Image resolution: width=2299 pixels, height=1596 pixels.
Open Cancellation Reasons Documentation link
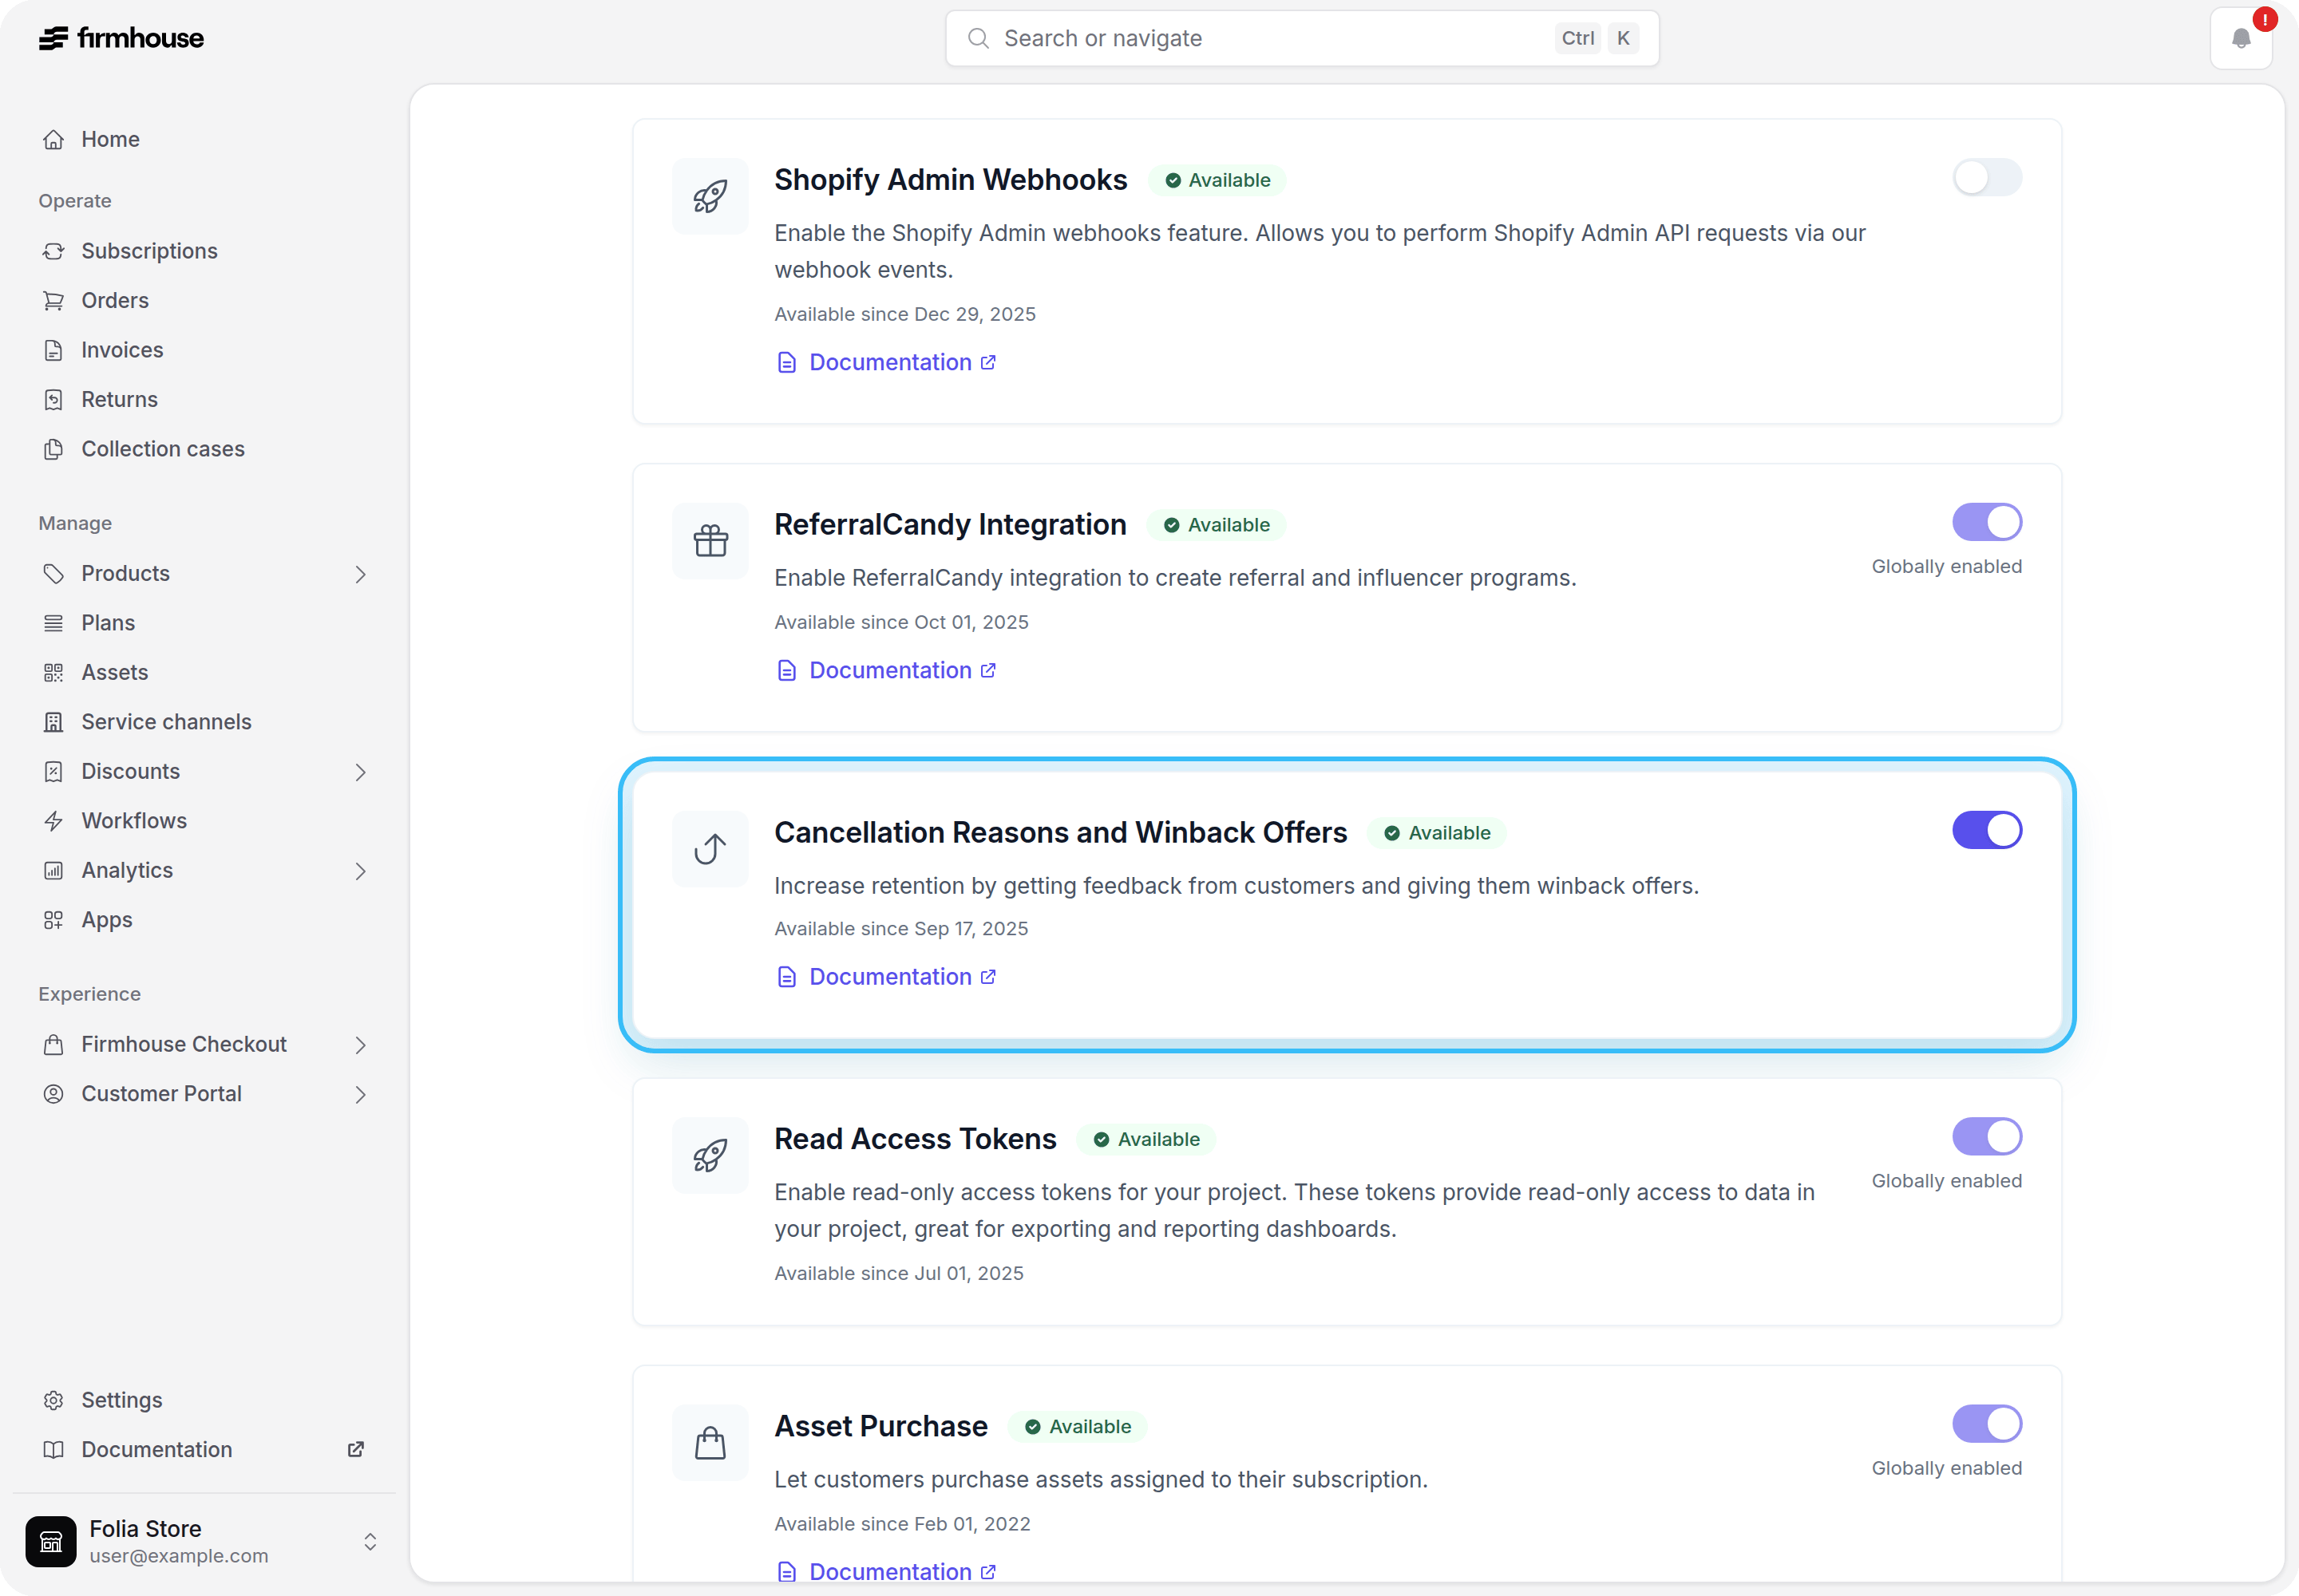(886, 977)
